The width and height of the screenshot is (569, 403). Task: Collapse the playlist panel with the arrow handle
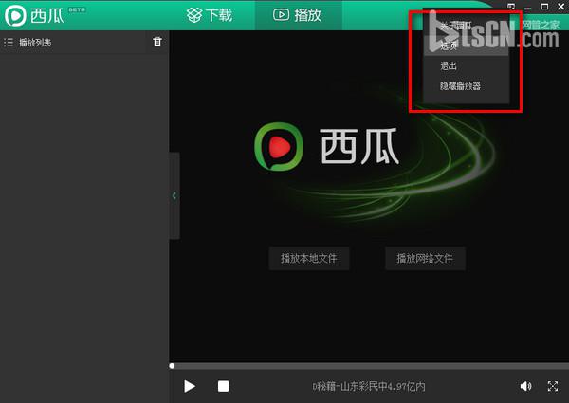click(x=174, y=196)
